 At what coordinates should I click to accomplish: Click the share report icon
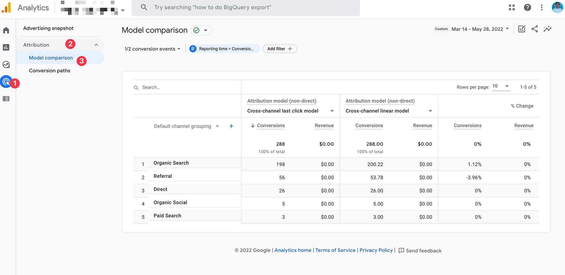(534, 29)
